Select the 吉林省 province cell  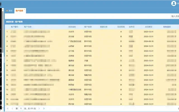[x=71, y=56]
